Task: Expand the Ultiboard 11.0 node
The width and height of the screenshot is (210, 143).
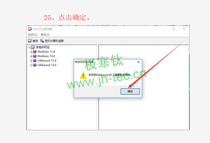Action: [x=31, y=61]
